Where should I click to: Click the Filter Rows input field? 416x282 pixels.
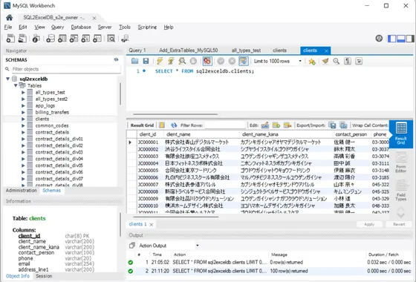click(226, 125)
